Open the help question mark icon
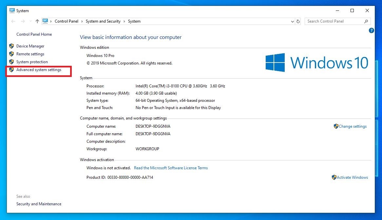382x220 pixels. [371, 30]
